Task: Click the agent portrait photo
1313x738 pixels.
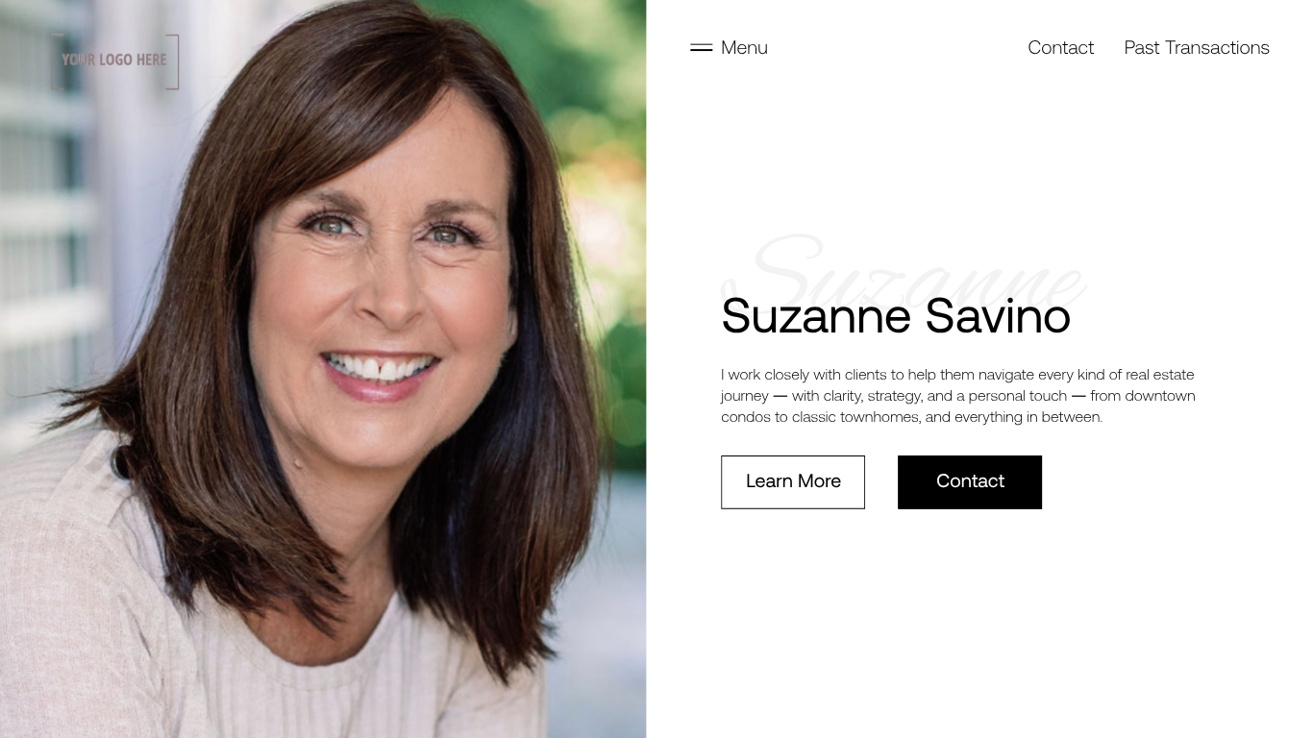Action: (x=323, y=369)
